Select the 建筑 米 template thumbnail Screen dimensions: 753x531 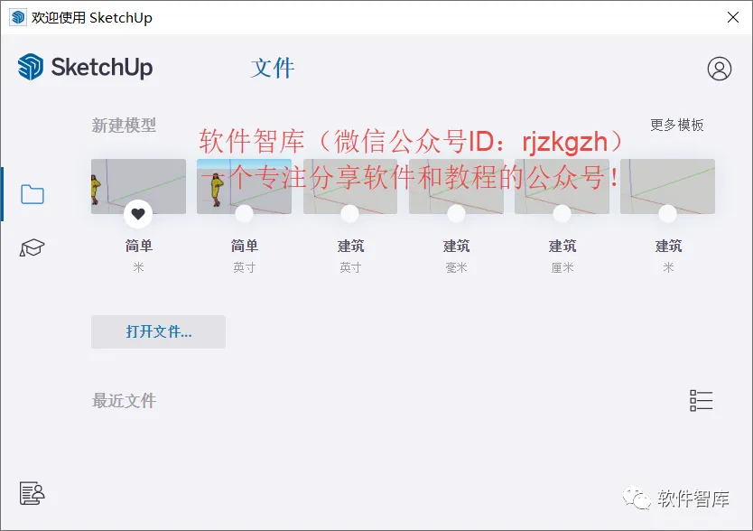tap(667, 186)
